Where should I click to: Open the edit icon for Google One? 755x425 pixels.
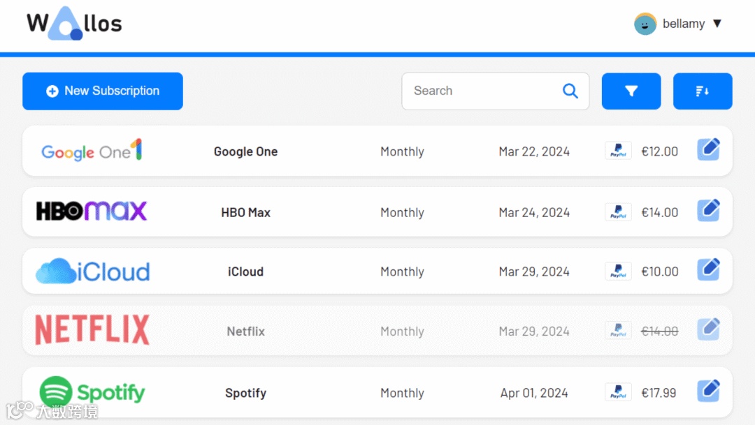pos(708,150)
